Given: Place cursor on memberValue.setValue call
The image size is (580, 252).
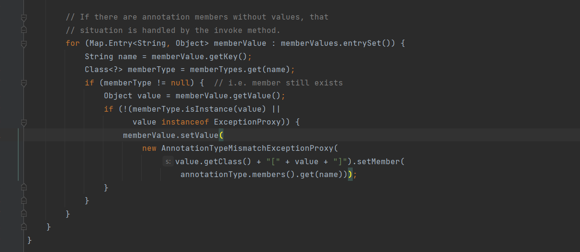Looking at the screenshot, I should (170, 136).
